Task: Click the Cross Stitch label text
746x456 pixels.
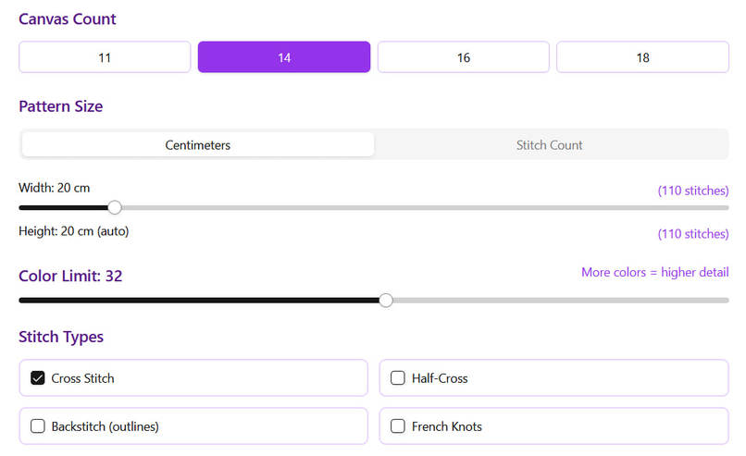Action: 82,378
